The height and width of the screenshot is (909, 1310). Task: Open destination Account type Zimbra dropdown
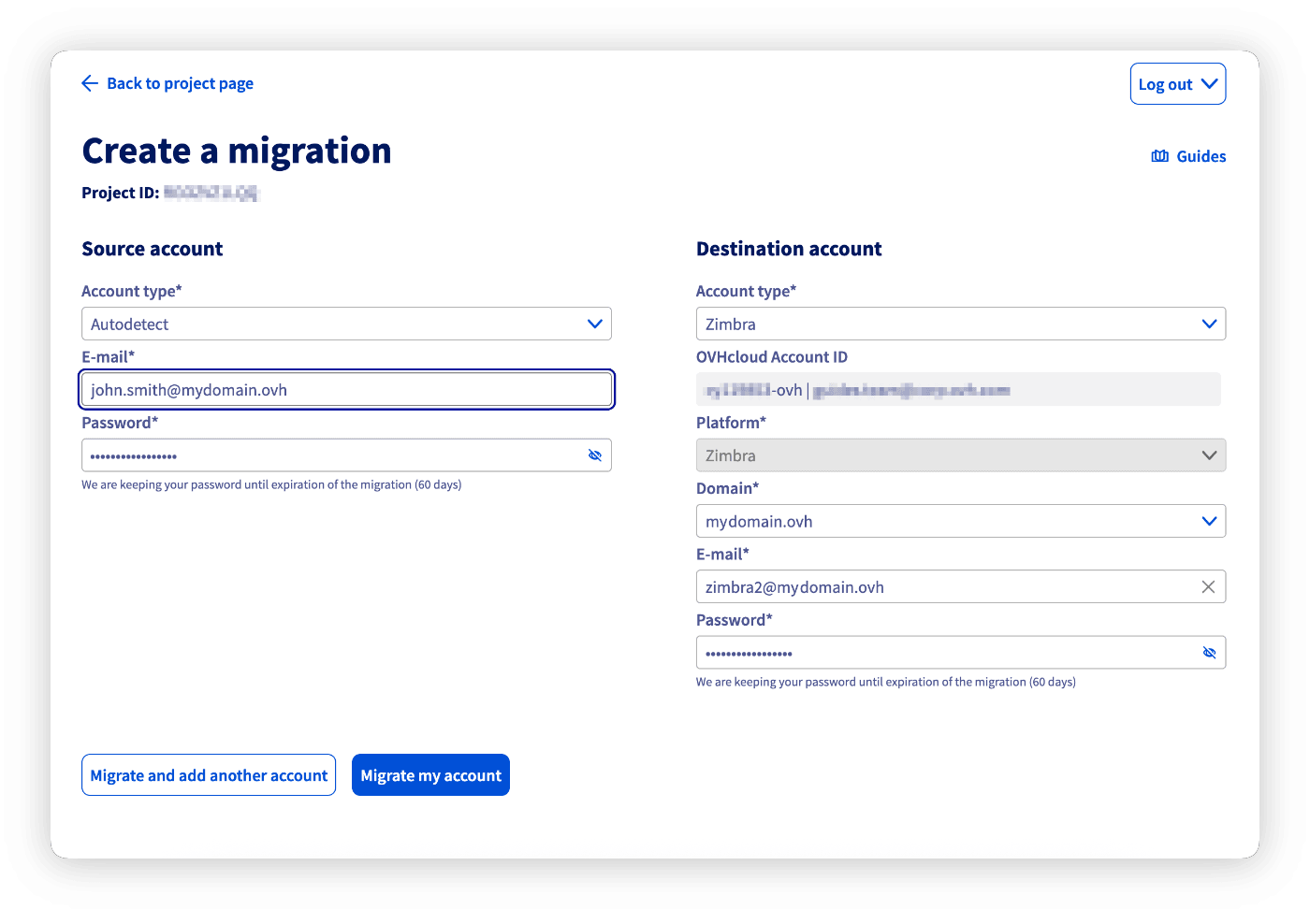pos(961,324)
